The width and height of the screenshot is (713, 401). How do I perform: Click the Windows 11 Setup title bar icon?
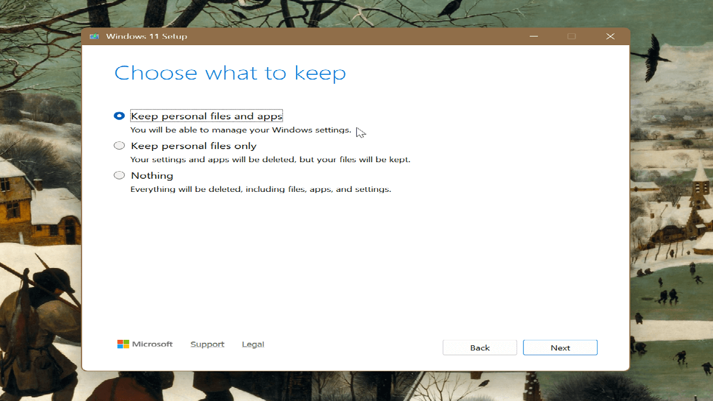94,36
